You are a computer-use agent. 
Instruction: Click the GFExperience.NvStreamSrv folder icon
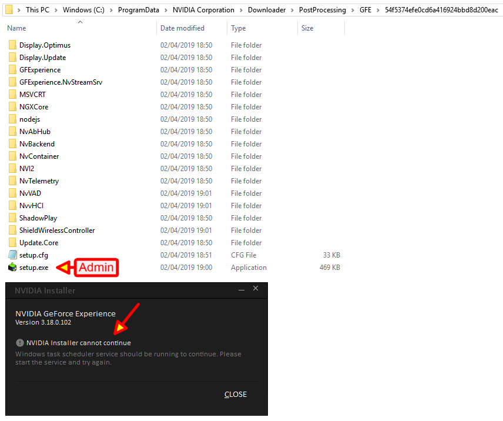tap(12, 82)
